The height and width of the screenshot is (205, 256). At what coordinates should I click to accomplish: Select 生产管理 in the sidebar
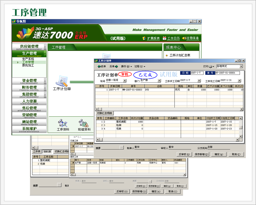click(x=29, y=54)
